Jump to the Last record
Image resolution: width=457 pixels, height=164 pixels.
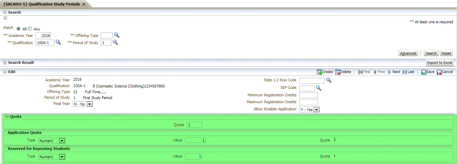tap(405, 72)
